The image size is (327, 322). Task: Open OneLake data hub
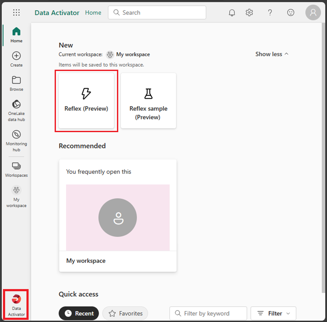[16, 110]
